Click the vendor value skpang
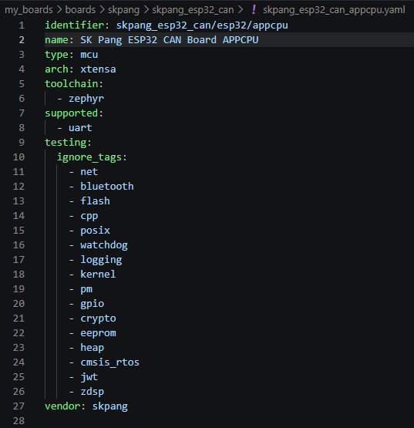Viewport: 414px width, 428px height. point(110,406)
